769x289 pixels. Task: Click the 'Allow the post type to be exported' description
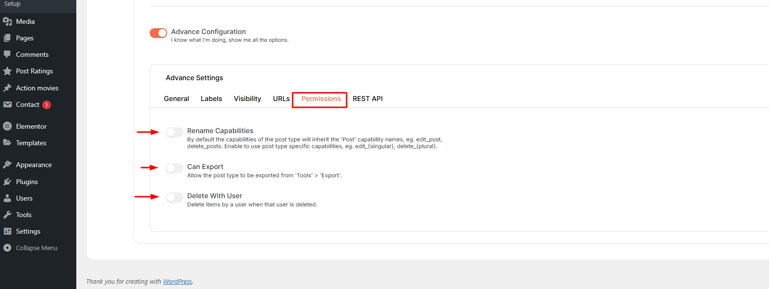pos(264,175)
